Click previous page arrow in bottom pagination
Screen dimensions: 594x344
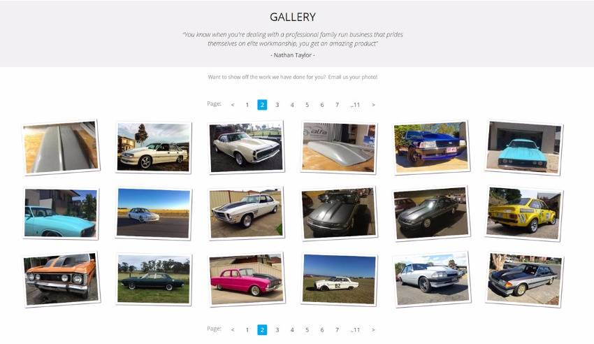[x=233, y=330]
